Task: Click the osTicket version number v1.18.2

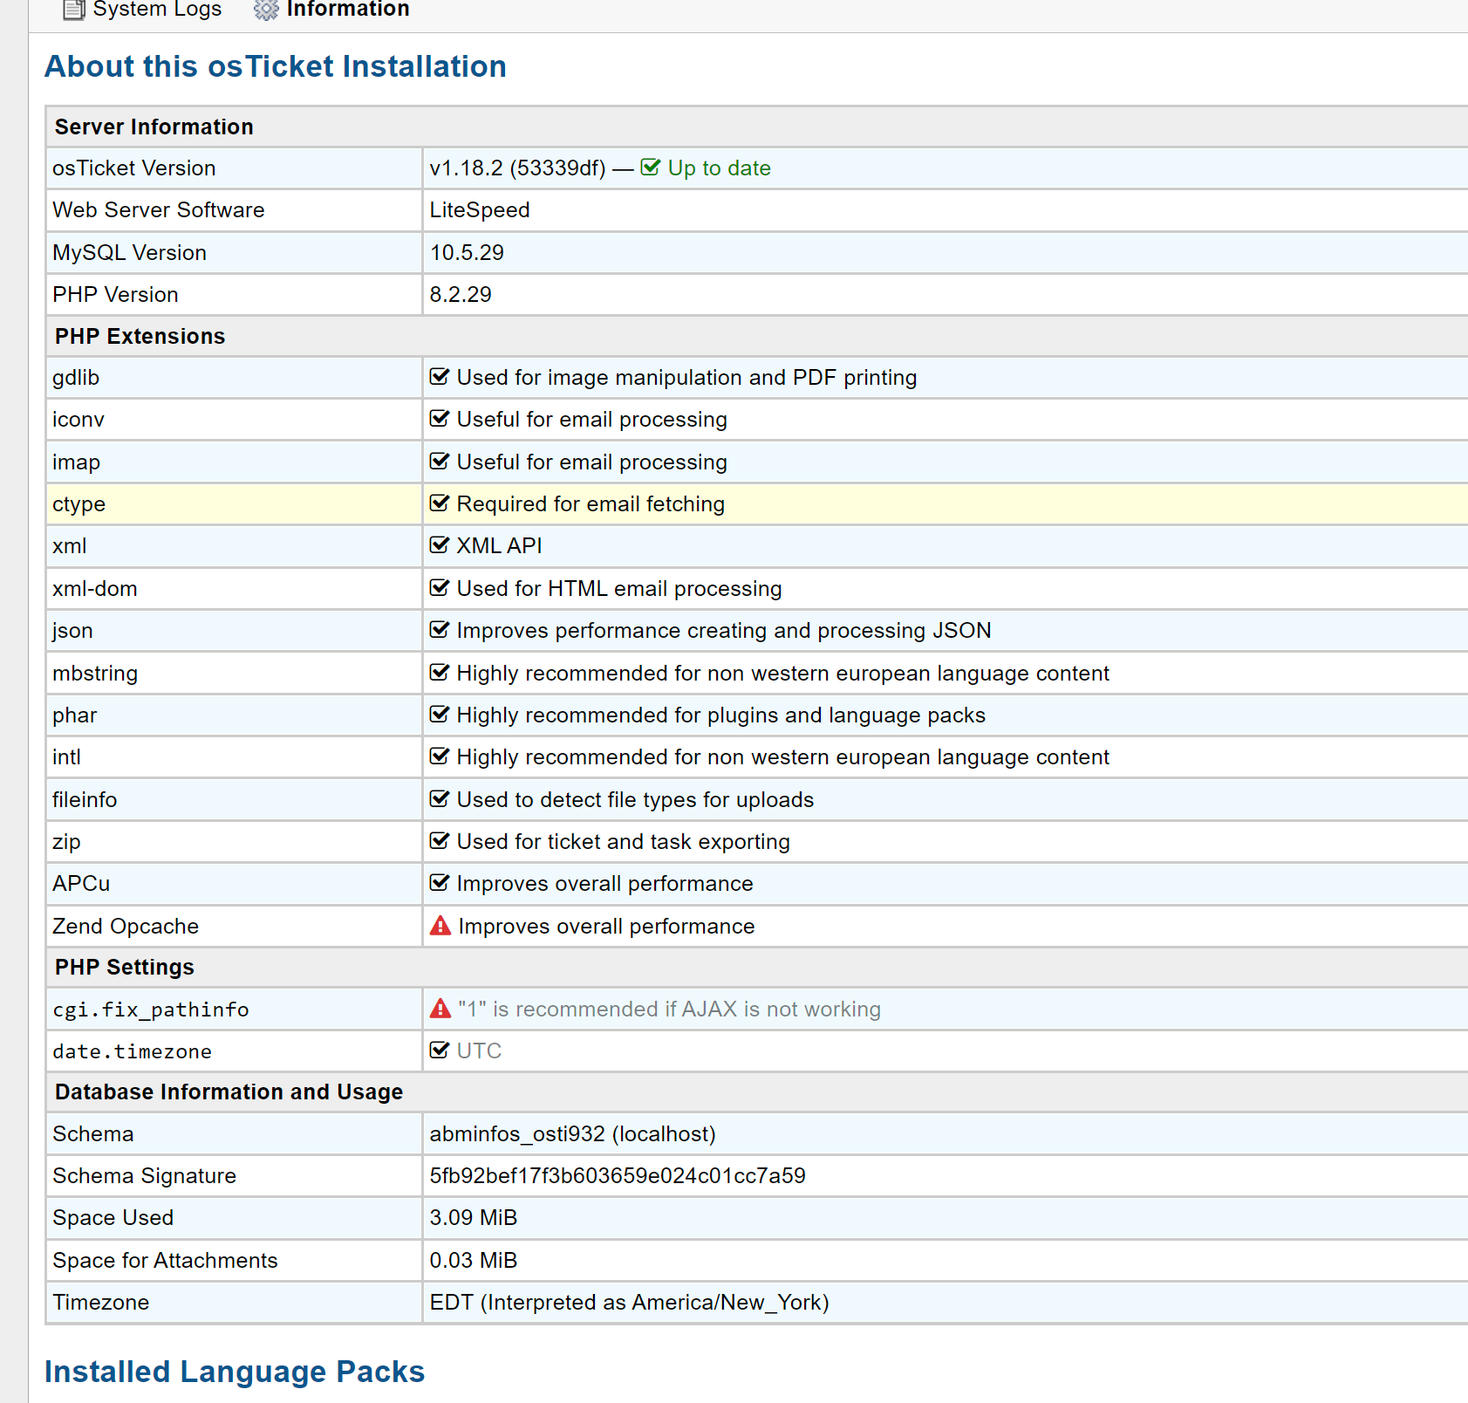Action: tap(466, 168)
